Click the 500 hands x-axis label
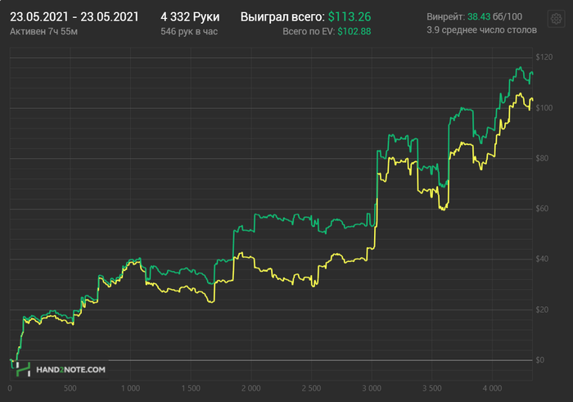The width and height of the screenshot is (573, 402). 70,388
